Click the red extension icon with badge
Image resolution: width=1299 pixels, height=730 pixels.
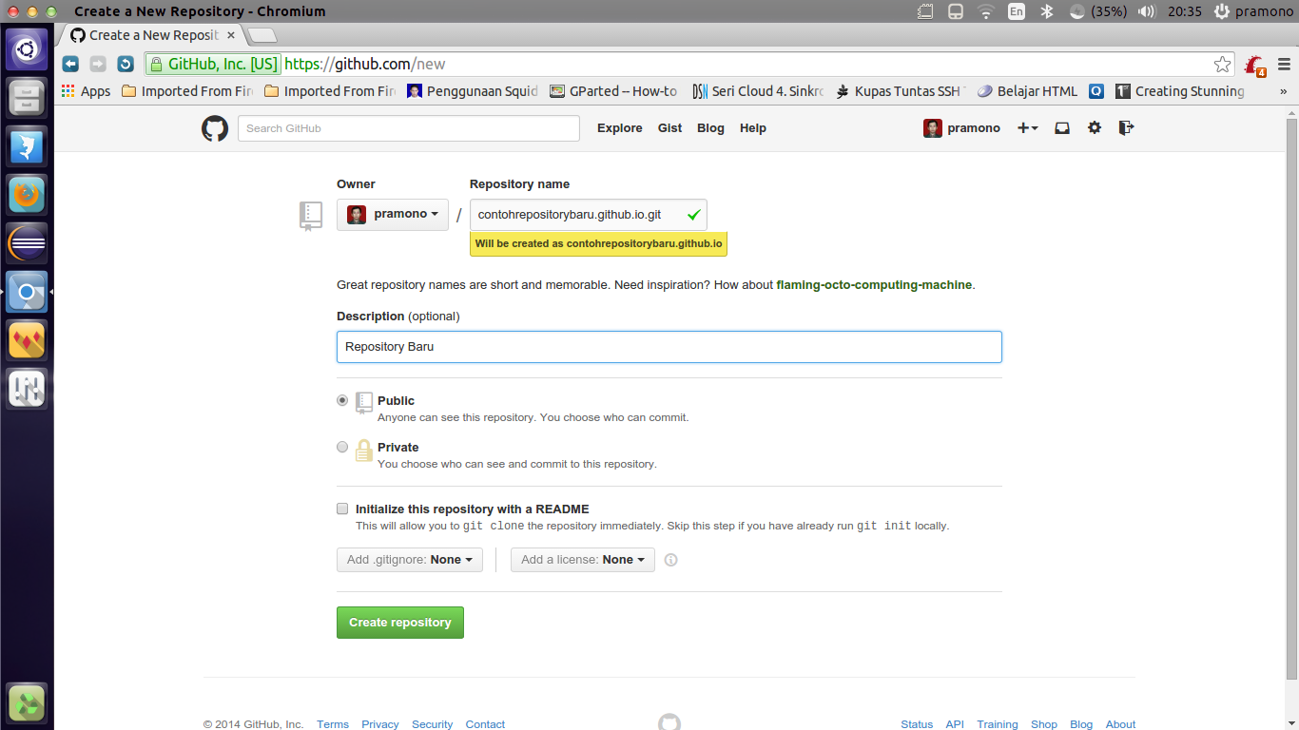point(1255,65)
